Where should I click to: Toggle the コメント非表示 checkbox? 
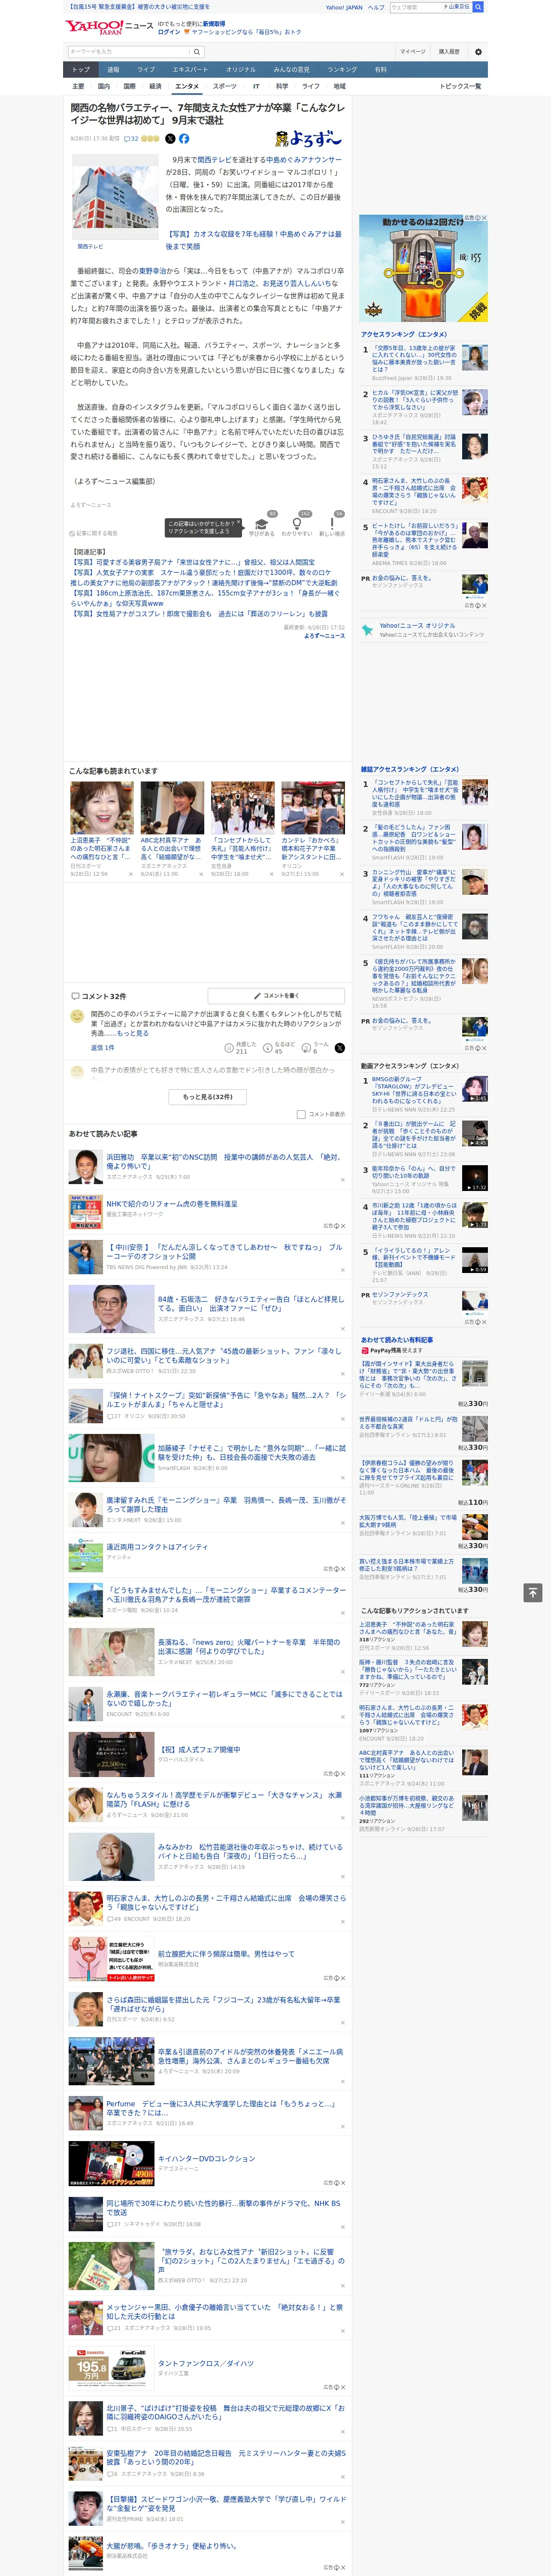301,1114
